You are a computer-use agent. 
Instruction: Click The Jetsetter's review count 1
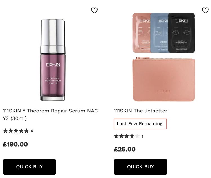[142, 136]
